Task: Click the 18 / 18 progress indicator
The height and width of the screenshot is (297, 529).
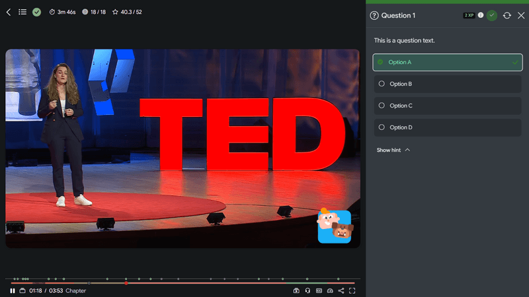Action: (x=94, y=12)
